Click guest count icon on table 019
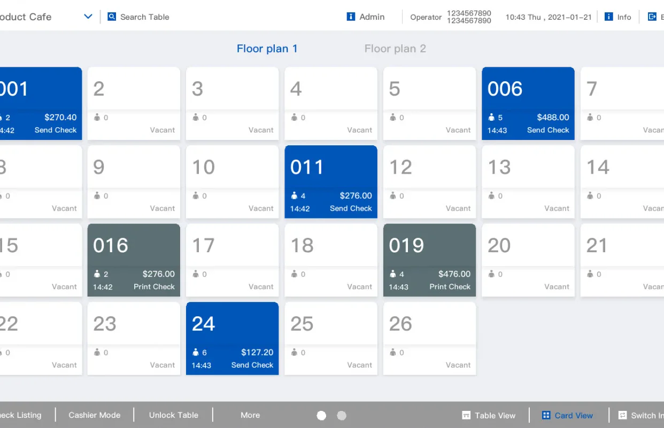664x428 pixels. pyautogui.click(x=392, y=274)
